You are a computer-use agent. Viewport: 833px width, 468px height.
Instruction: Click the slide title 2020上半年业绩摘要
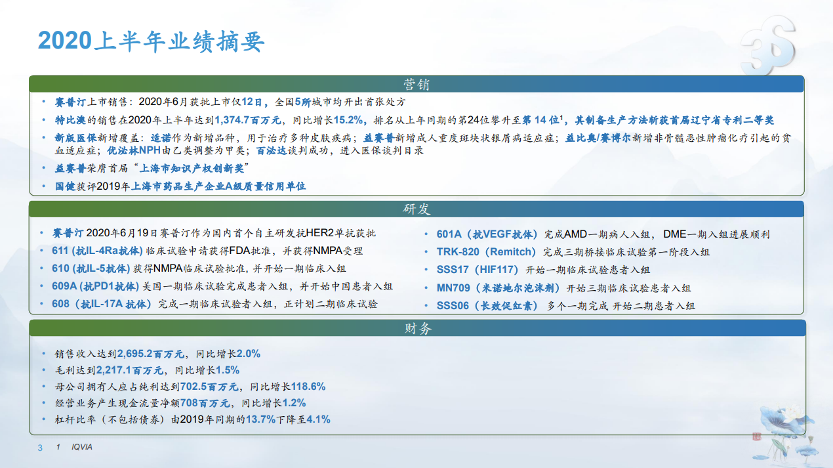[152, 41]
